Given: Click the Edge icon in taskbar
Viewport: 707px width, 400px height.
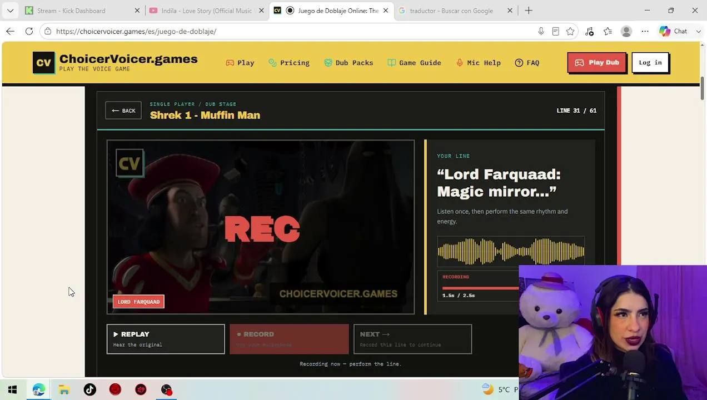Looking at the screenshot, I should coord(38,389).
